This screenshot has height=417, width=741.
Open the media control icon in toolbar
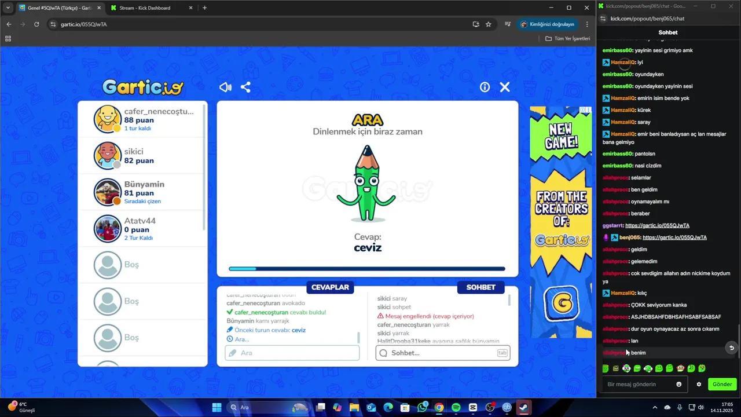coord(508,24)
